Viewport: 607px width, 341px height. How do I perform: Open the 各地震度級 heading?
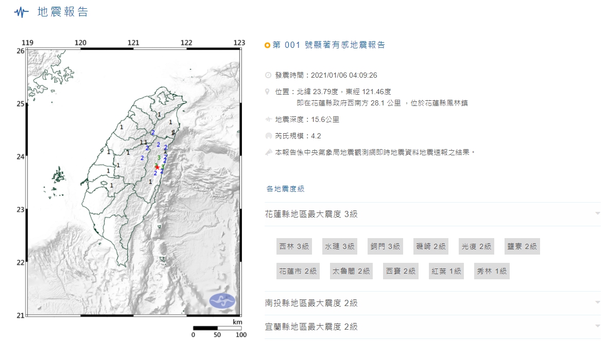285,189
